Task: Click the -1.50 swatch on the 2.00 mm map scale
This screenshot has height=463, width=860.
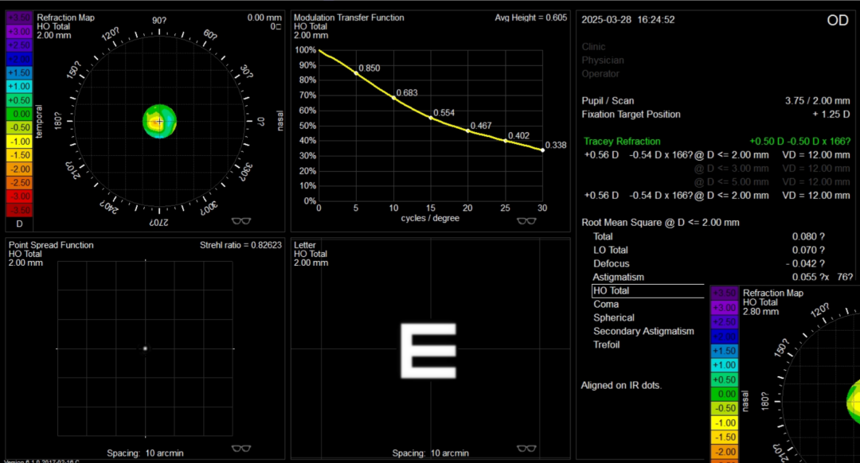Action: pos(19,155)
